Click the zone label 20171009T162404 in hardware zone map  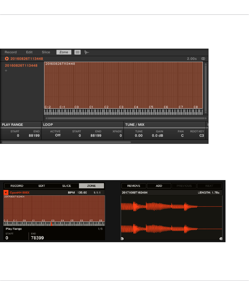14,197
